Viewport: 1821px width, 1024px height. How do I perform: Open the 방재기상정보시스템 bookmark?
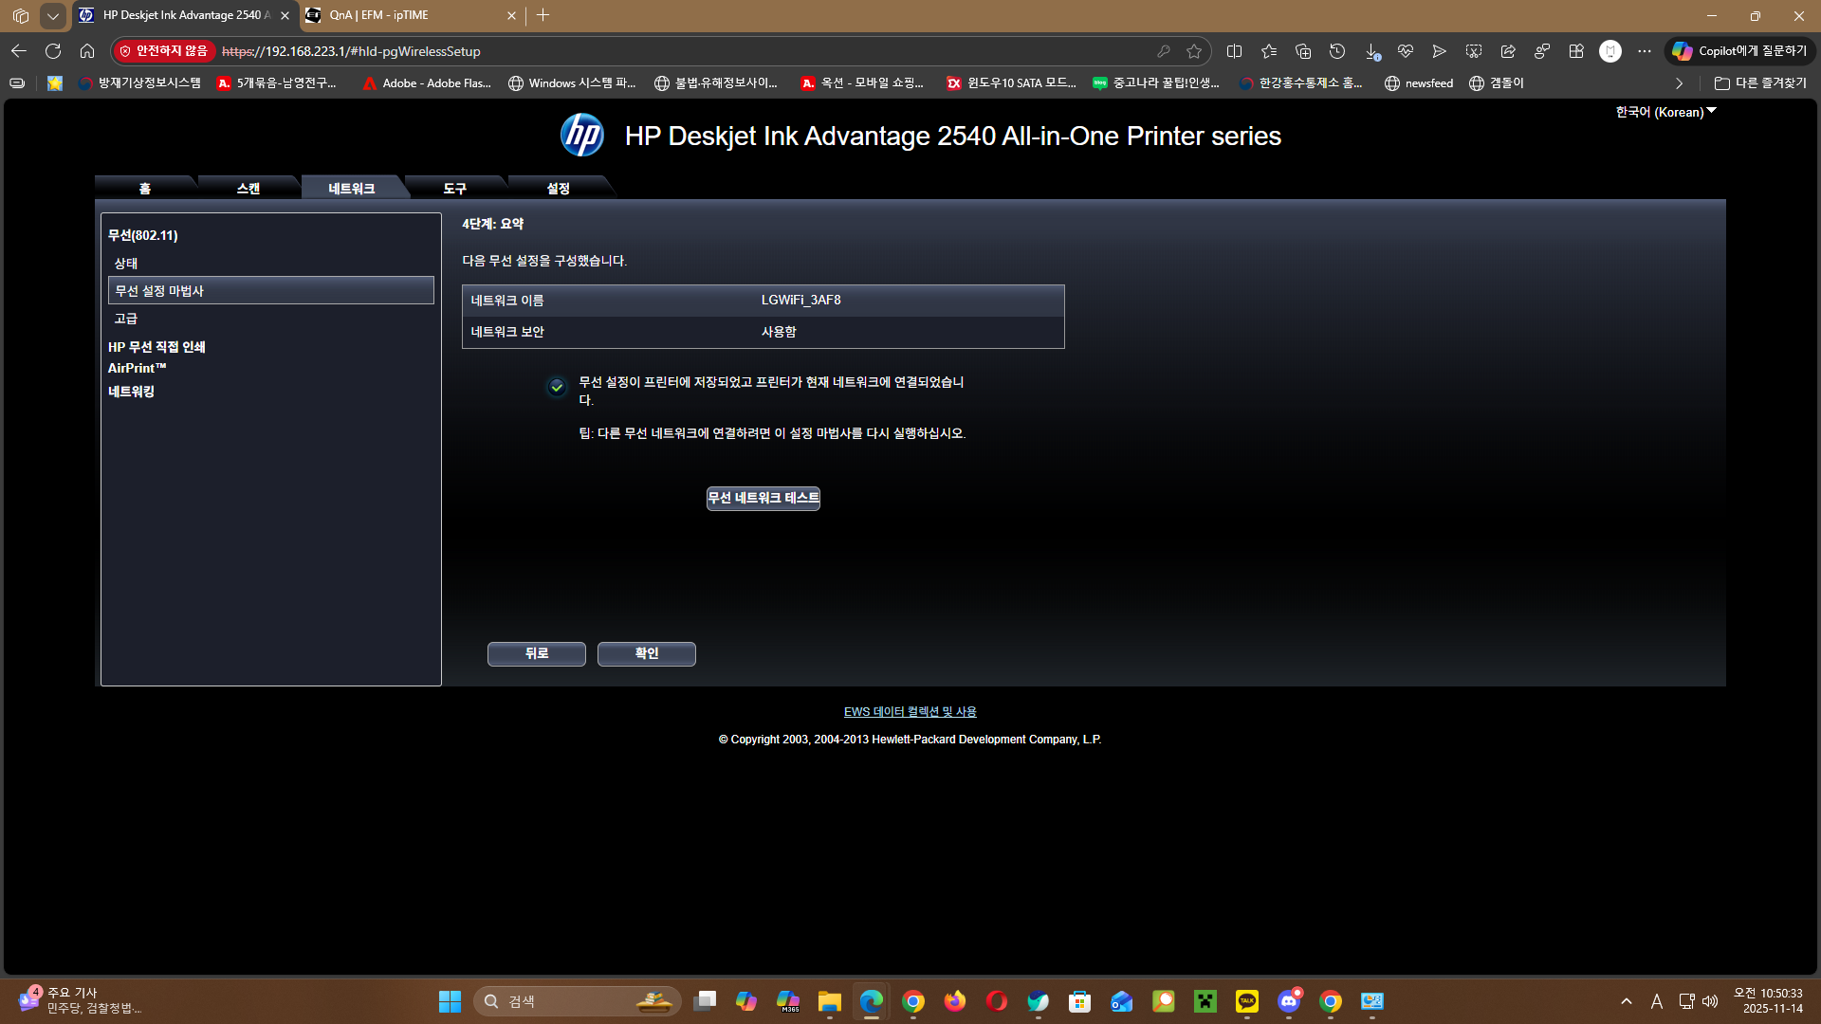click(x=139, y=83)
